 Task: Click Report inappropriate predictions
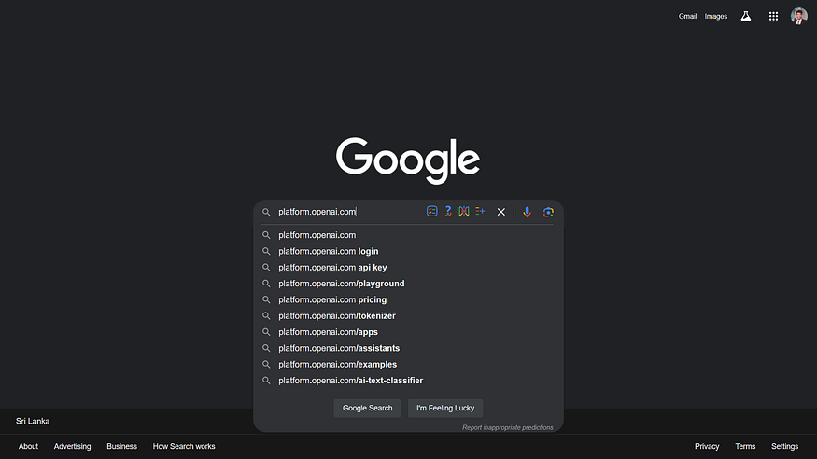pyautogui.click(x=508, y=427)
